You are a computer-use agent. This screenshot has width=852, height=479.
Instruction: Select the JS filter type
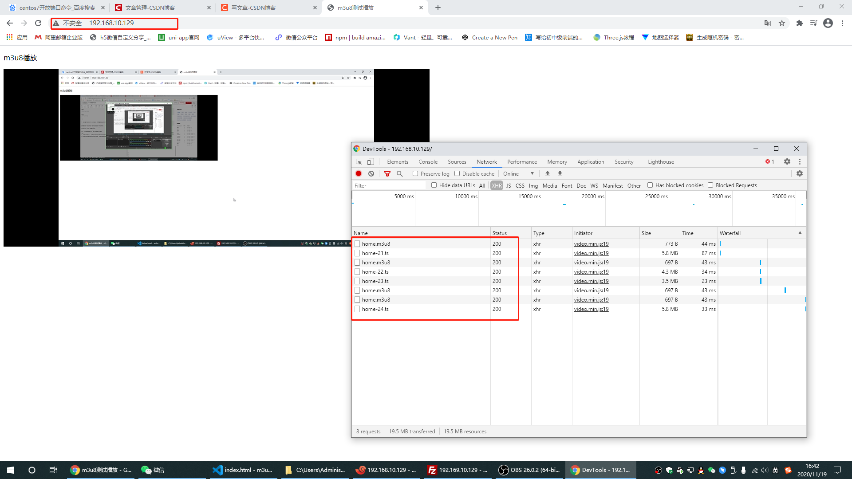click(x=509, y=185)
